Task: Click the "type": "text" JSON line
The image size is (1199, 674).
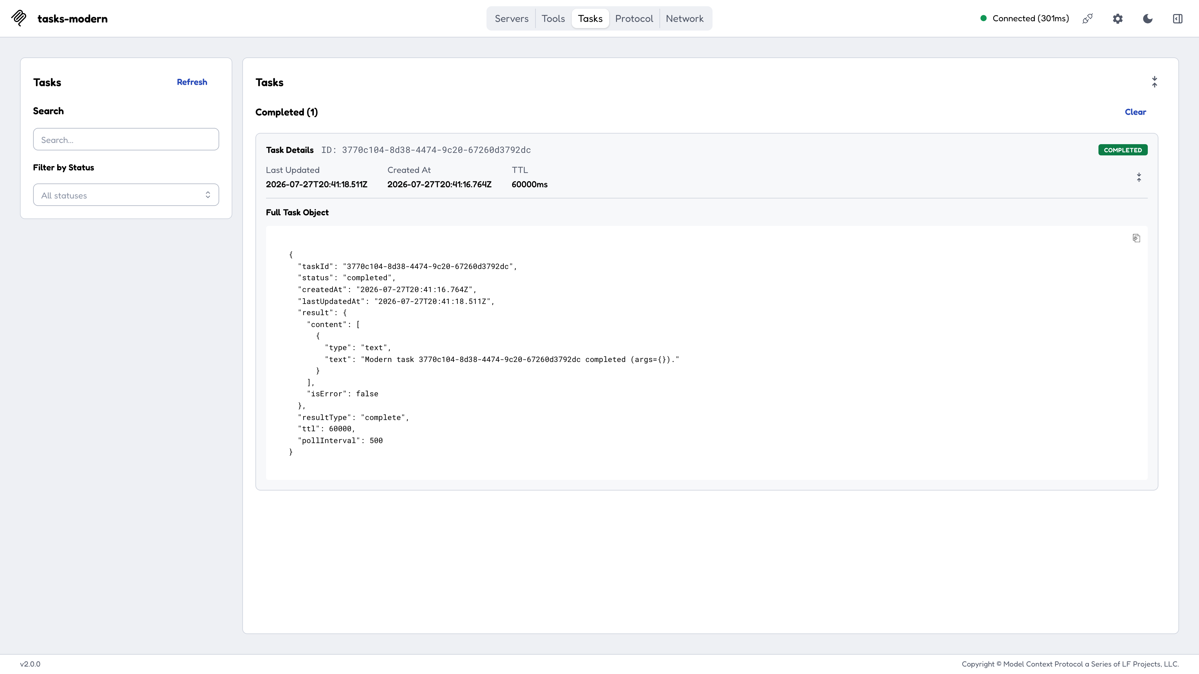Action: (358, 348)
